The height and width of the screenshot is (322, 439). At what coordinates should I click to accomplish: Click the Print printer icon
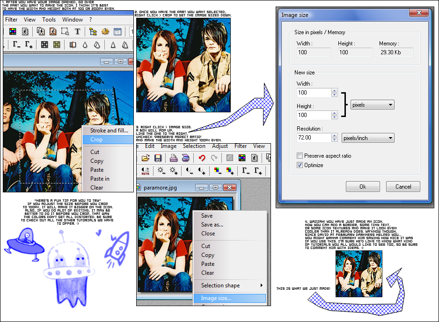click(174, 158)
